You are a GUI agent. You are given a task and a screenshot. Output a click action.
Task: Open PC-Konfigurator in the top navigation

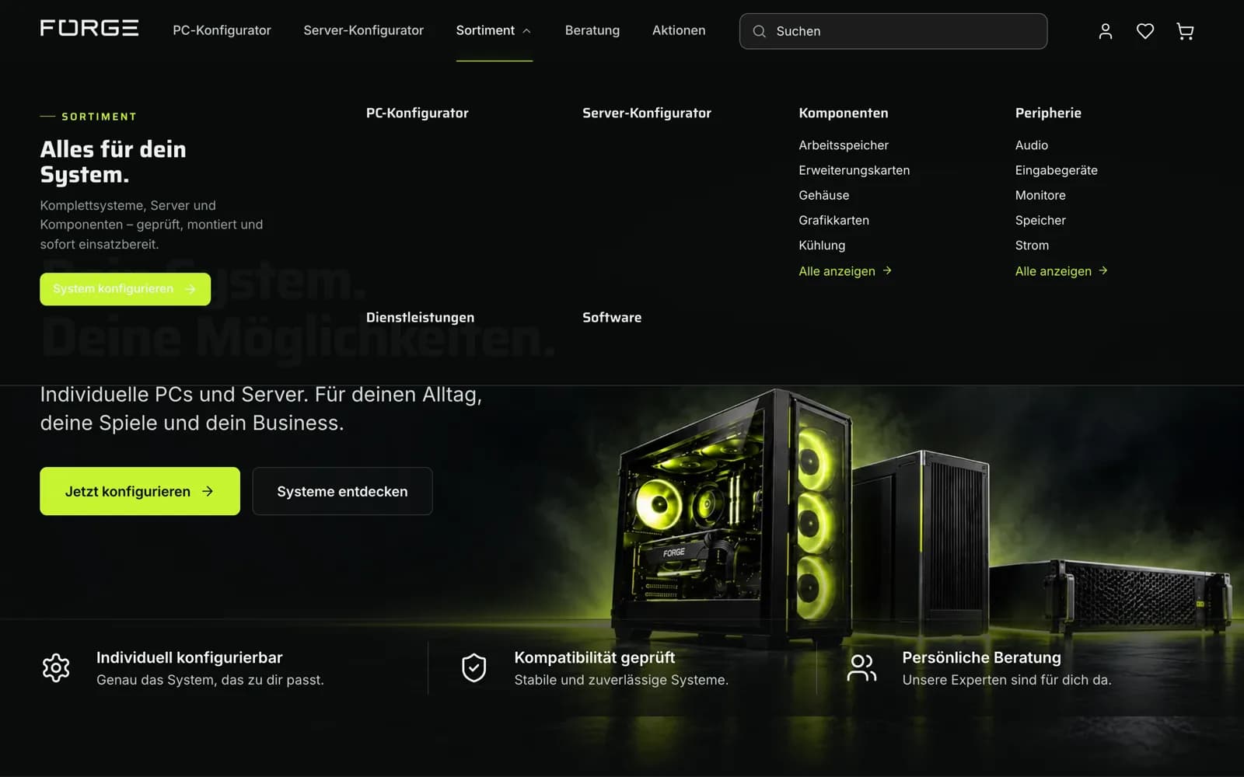222,30
